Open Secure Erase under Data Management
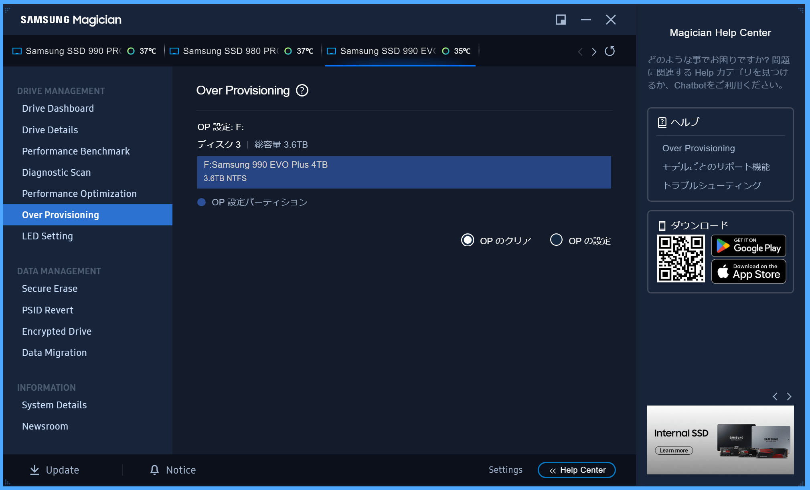The width and height of the screenshot is (810, 490). click(50, 289)
